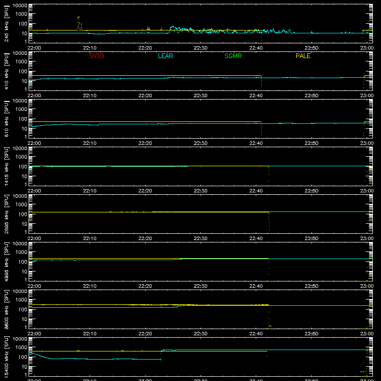Viewport: 381px width, 381px height.
Task: Click the 10000 y-axis value of 15400 MHz plot
Action: (20, 339)
